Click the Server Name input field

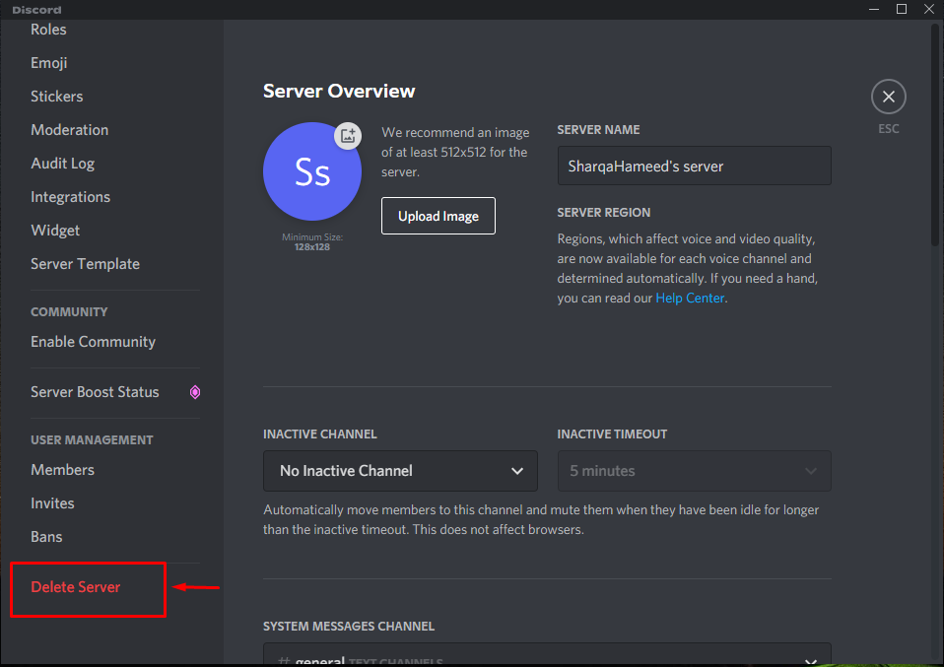694,166
